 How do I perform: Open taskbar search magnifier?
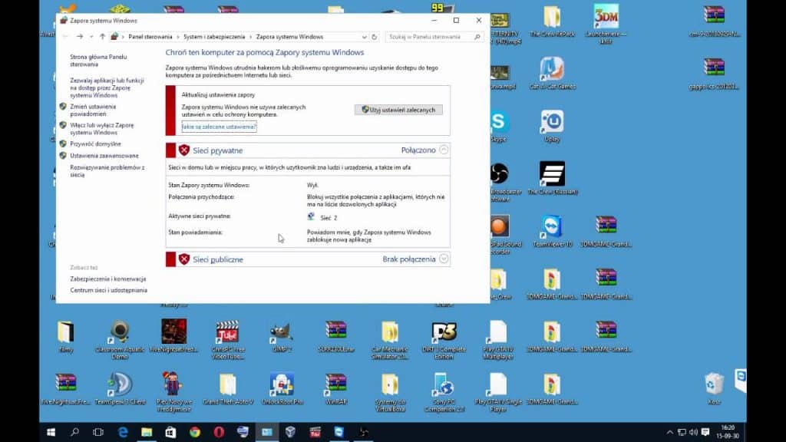coord(74,432)
